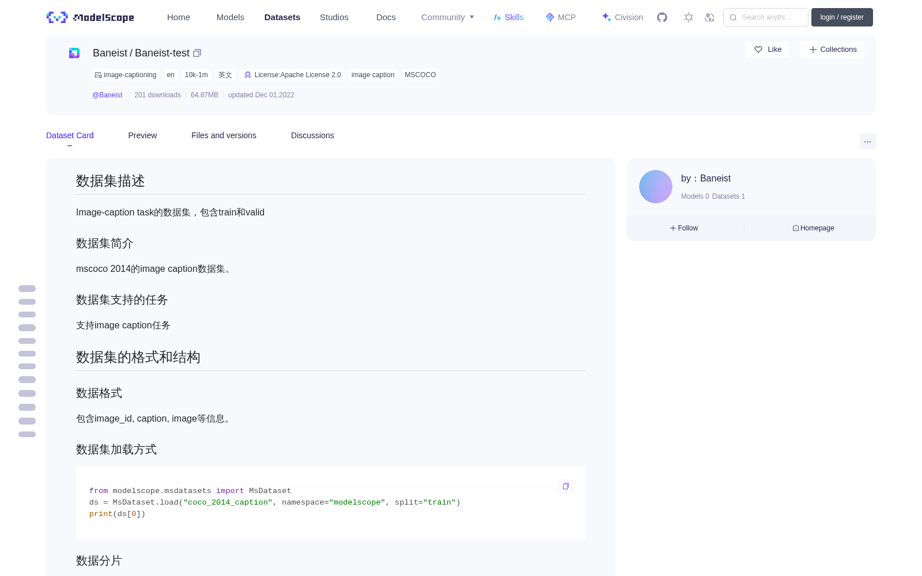
Task: Open the Models section
Action: tap(231, 17)
